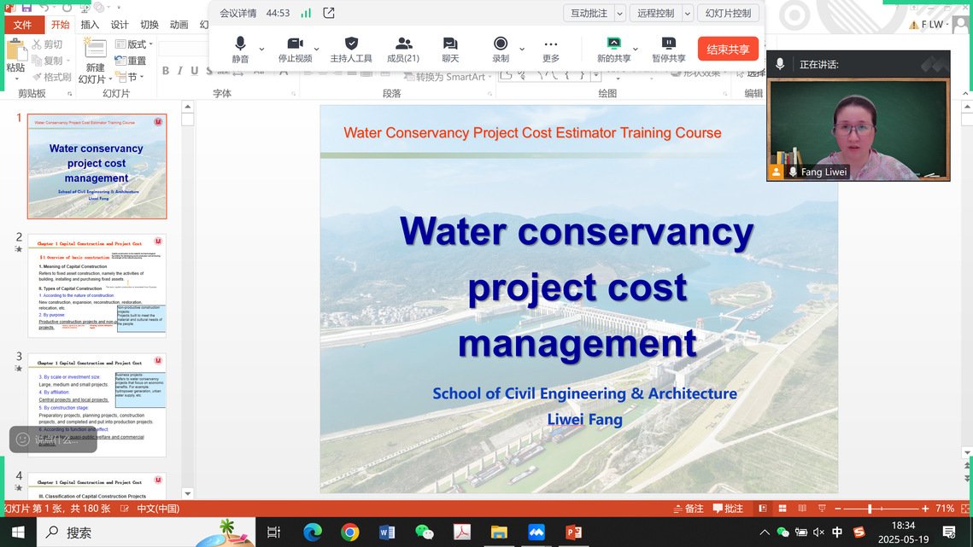Expand video options arrow beside camera
Screen dimensions: 973x547
point(317,49)
